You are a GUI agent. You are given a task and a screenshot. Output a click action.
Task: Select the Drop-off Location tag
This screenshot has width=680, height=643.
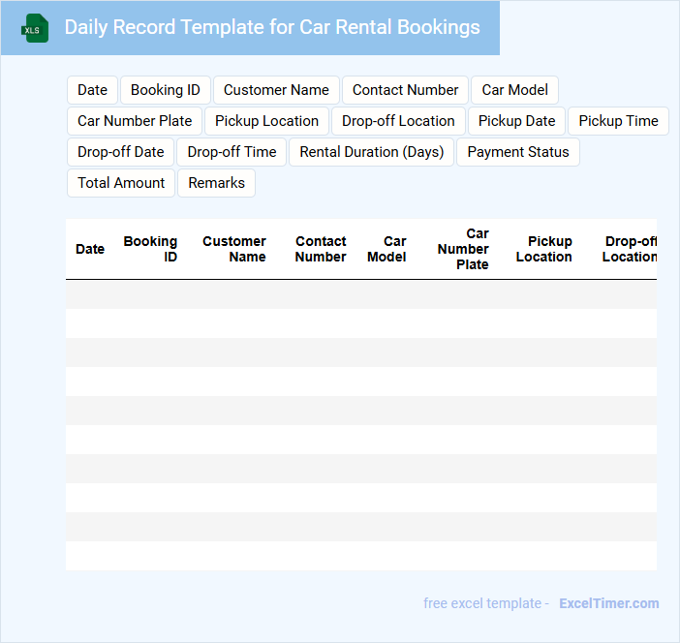tap(398, 121)
